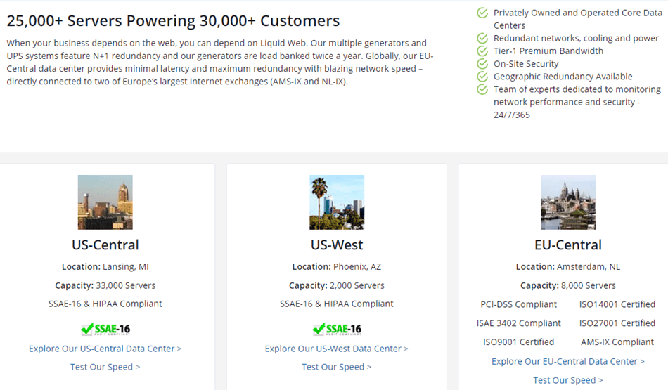Click ISAE 3402 Compliant text
668x390 pixels.
point(518,323)
